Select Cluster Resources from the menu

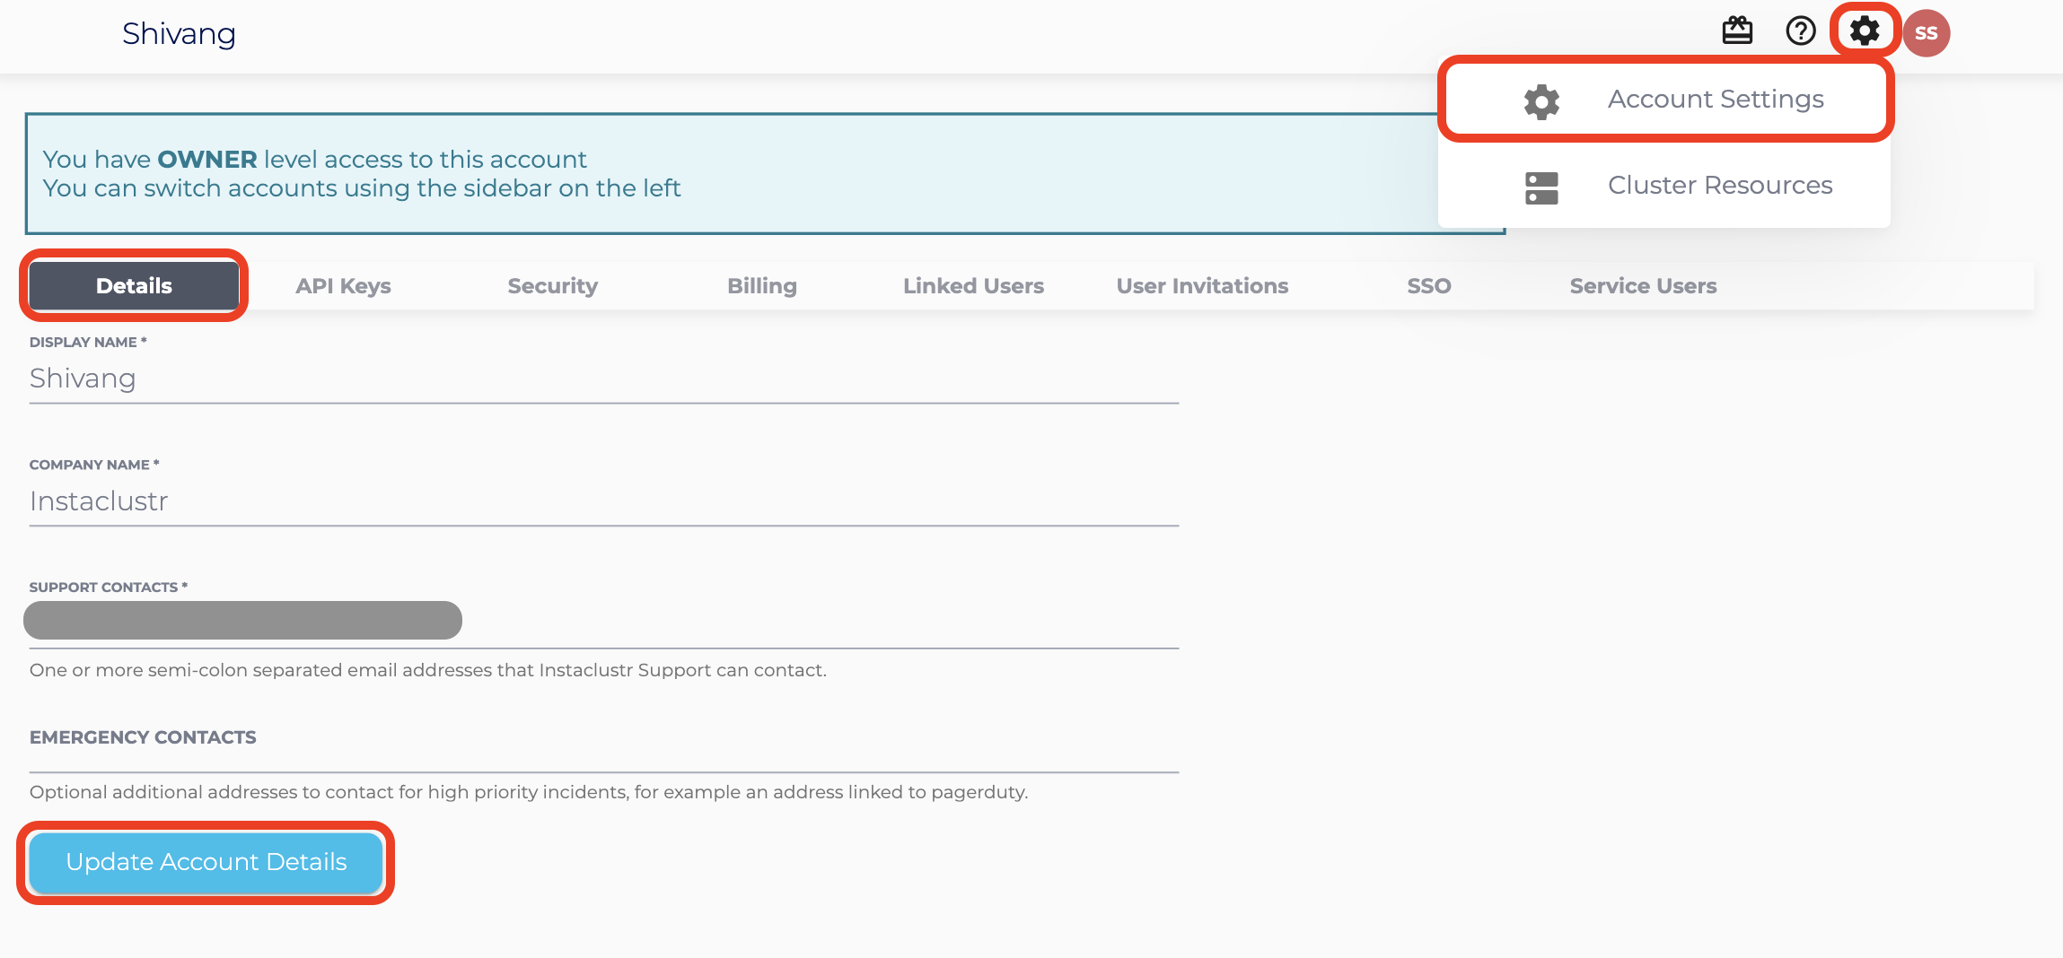1720,186
